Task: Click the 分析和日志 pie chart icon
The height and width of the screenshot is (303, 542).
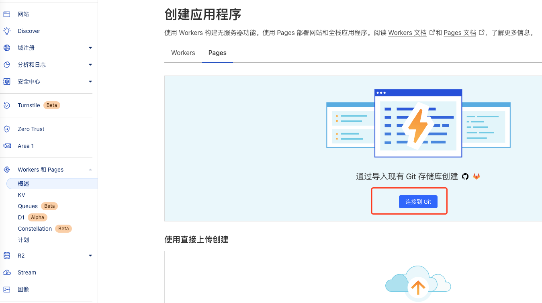Action: coord(7,65)
